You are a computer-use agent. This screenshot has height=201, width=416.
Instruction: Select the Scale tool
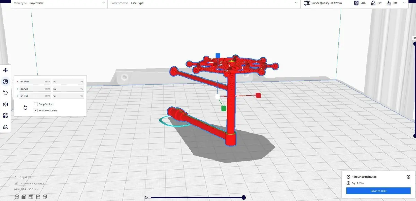coord(6,82)
